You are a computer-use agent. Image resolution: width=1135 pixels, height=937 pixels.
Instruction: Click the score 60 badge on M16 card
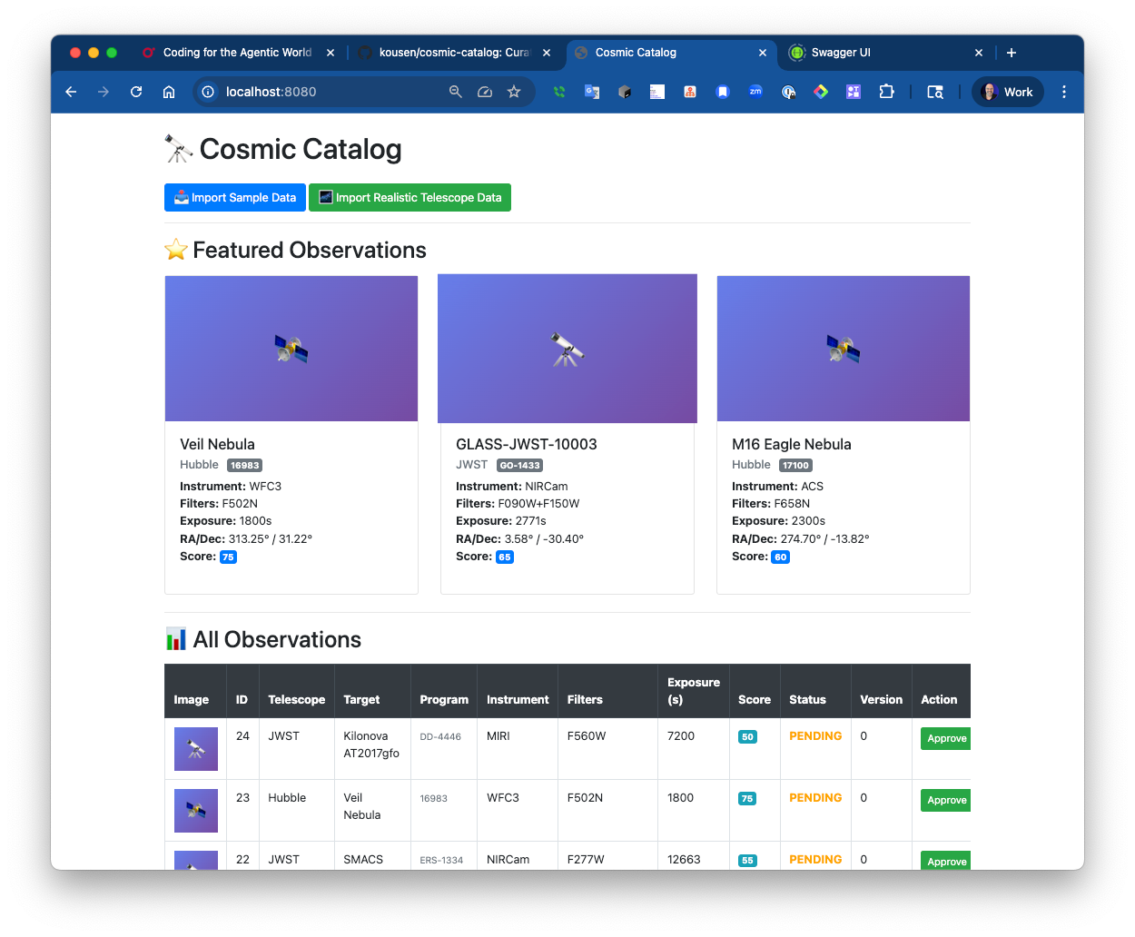click(x=781, y=557)
